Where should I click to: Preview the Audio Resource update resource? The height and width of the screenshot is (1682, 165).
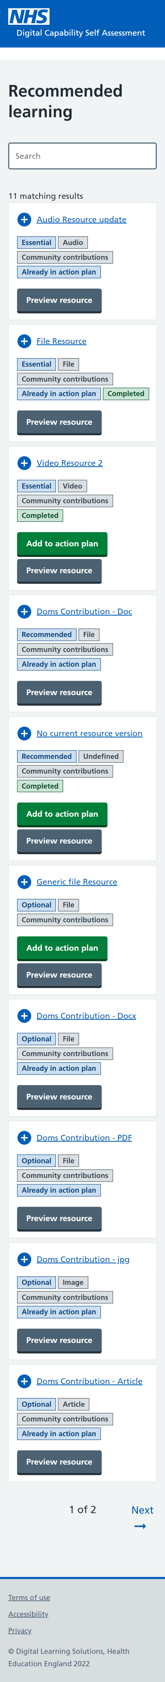tap(59, 300)
